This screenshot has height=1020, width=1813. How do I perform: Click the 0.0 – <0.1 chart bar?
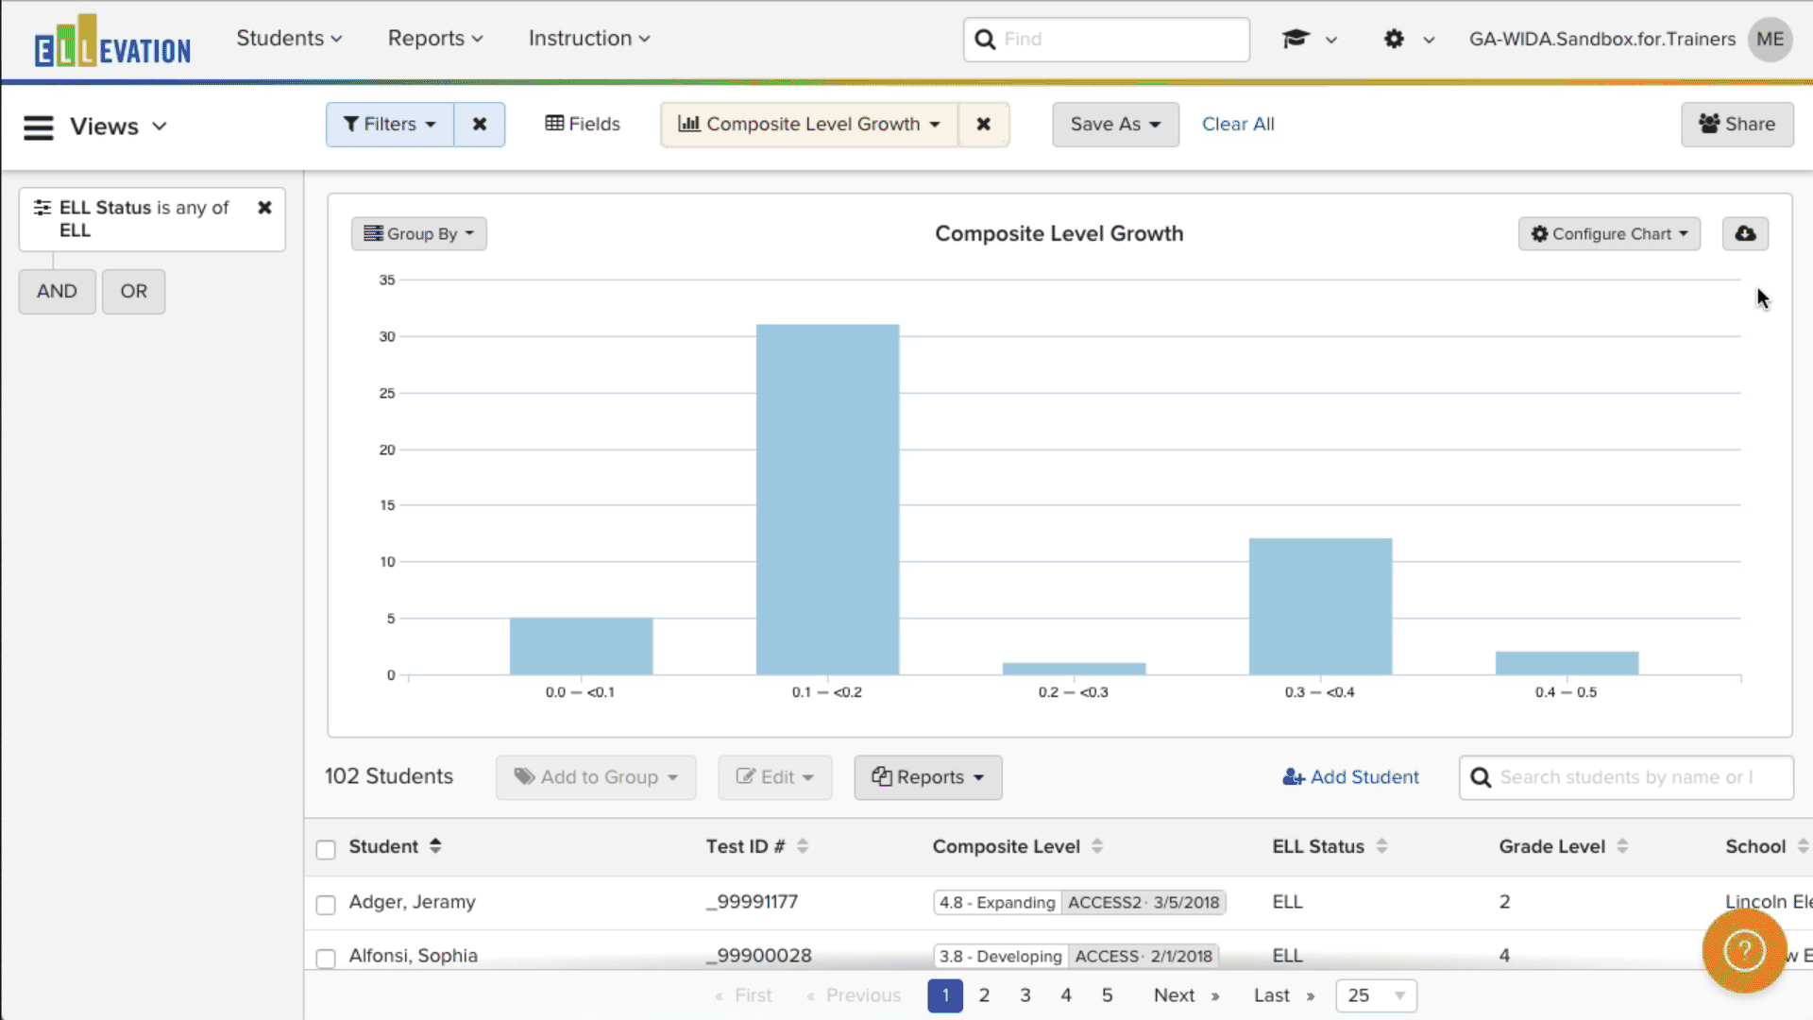[x=582, y=646]
